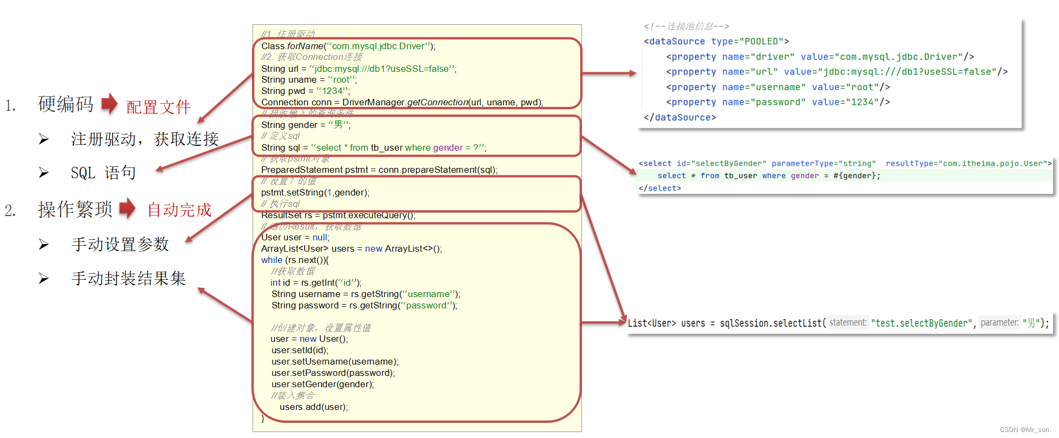Click the 'String url' code line

point(359,69)
